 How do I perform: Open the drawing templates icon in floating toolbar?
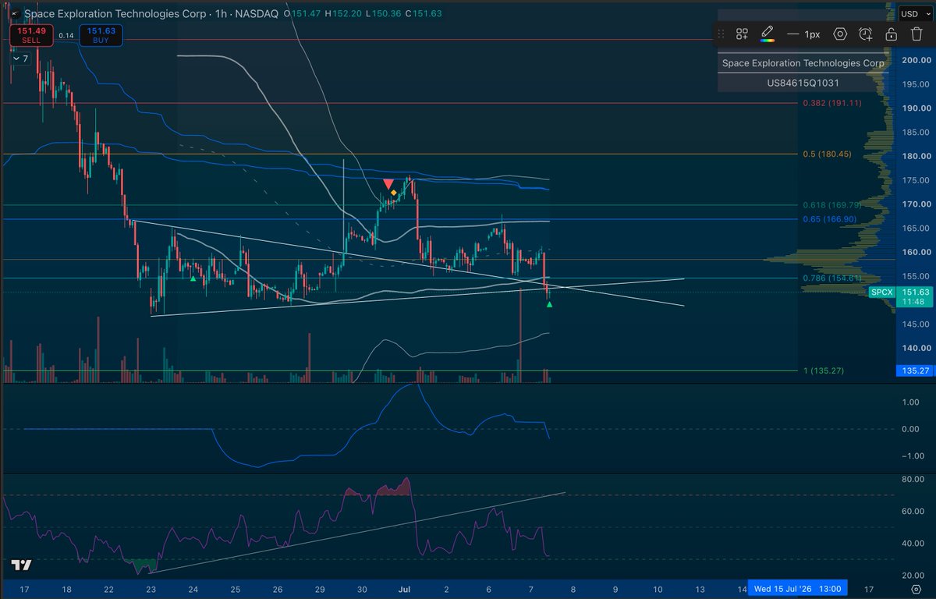[x=742, y=34]
